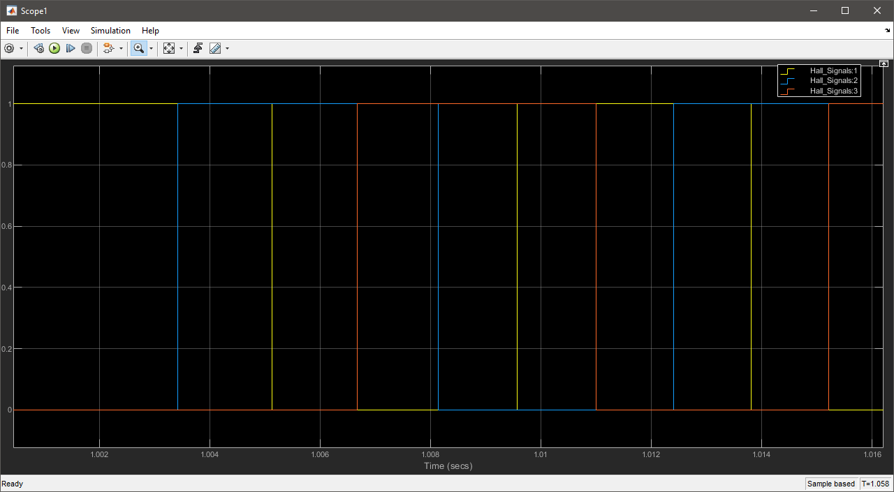Open the Simulation menu
Image resolution: width=894 pixels, height=492 pixels.
tap(110, 31)
